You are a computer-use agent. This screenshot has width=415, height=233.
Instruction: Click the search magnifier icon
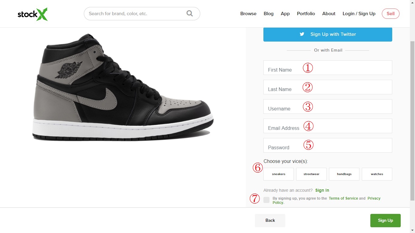coord(190,13)
